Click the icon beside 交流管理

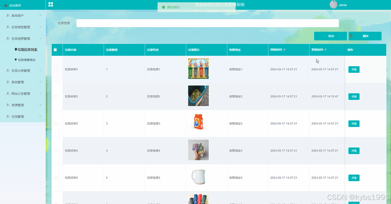pos(8,116)
